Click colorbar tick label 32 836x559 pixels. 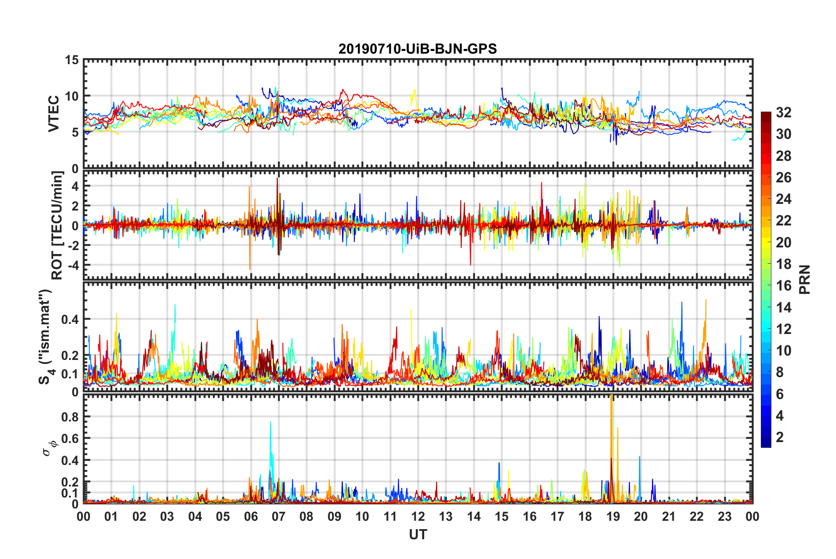pos(783,113)
